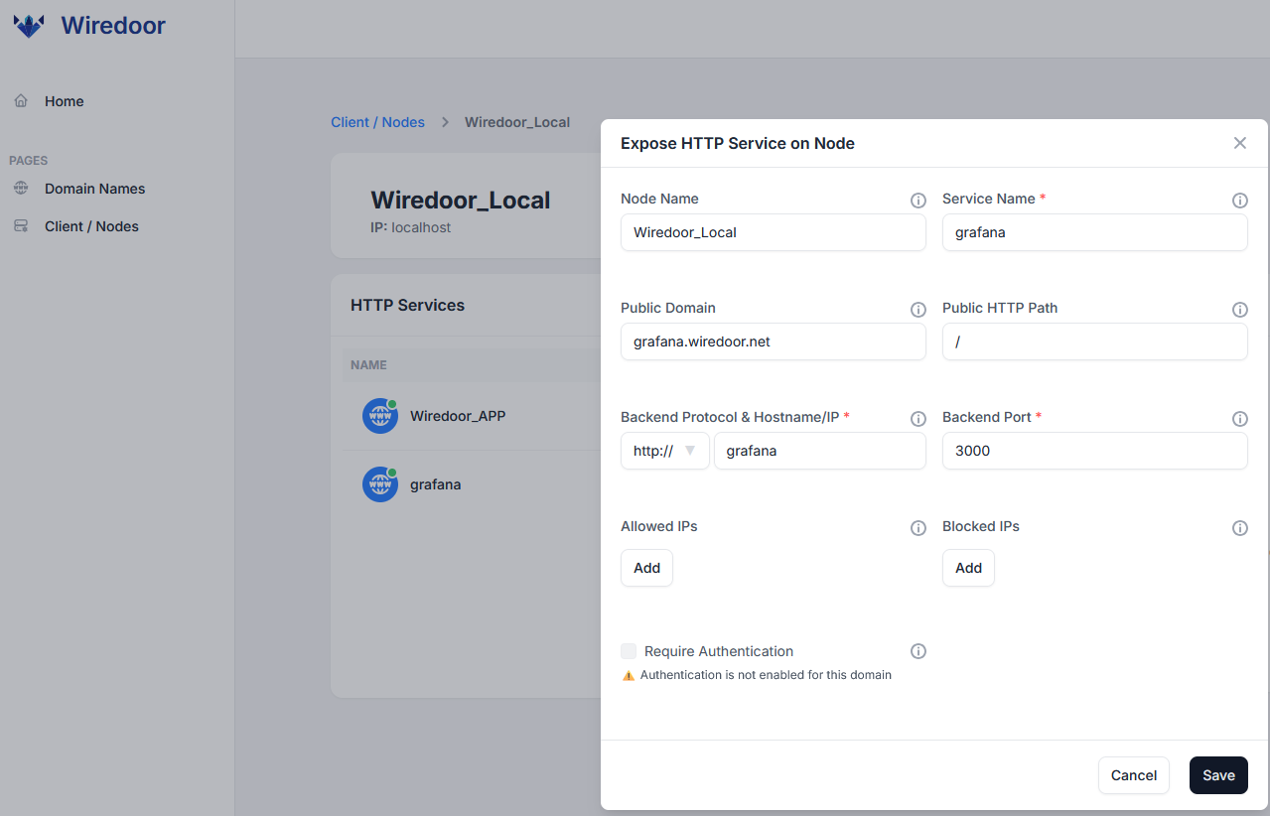Go to Client / Nodes breadcrumb link
This screenshot has height=816, width=1270.
point(377,122)
